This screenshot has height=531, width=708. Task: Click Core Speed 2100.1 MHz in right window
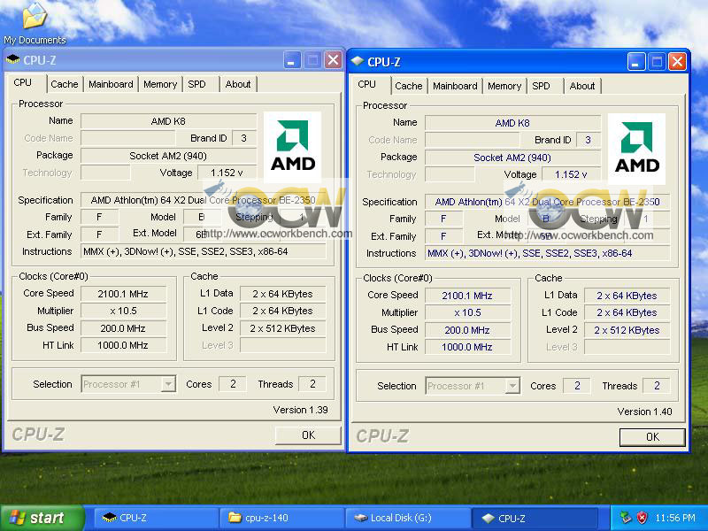(467, 296)
